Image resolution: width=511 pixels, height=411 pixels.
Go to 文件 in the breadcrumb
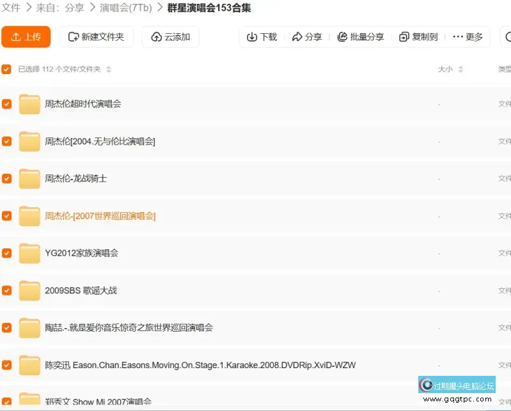(x=11, y=8)
